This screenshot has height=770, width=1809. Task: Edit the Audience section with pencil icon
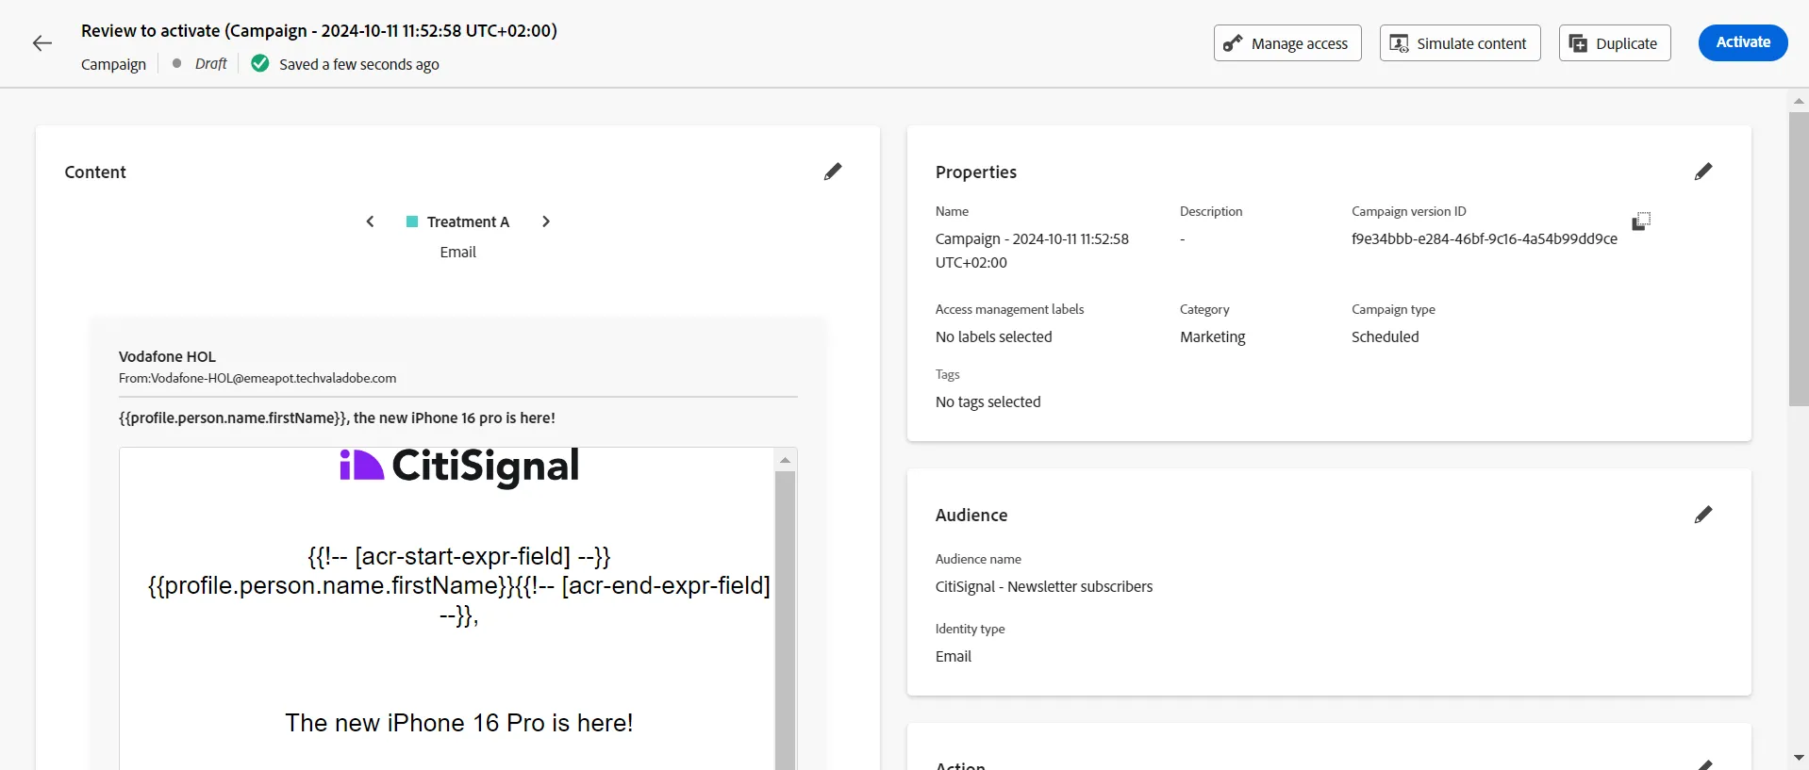point(1703,515)
